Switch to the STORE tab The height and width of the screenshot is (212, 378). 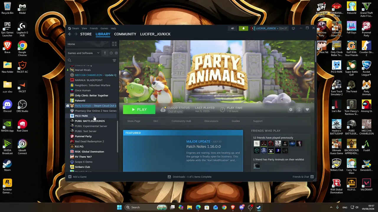pyautogui.click(x=86, y=34)
